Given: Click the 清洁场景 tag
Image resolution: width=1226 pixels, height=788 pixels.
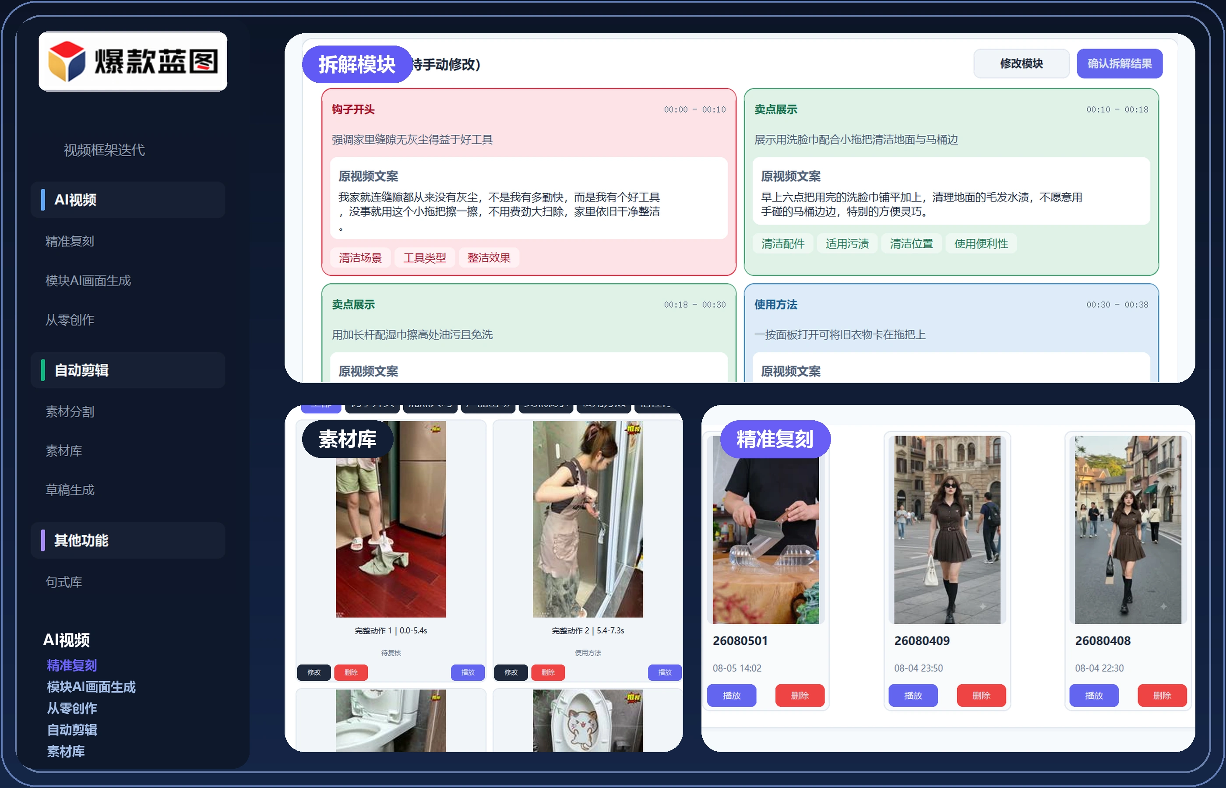Looking at the screenshot, I should click(360, 258).
